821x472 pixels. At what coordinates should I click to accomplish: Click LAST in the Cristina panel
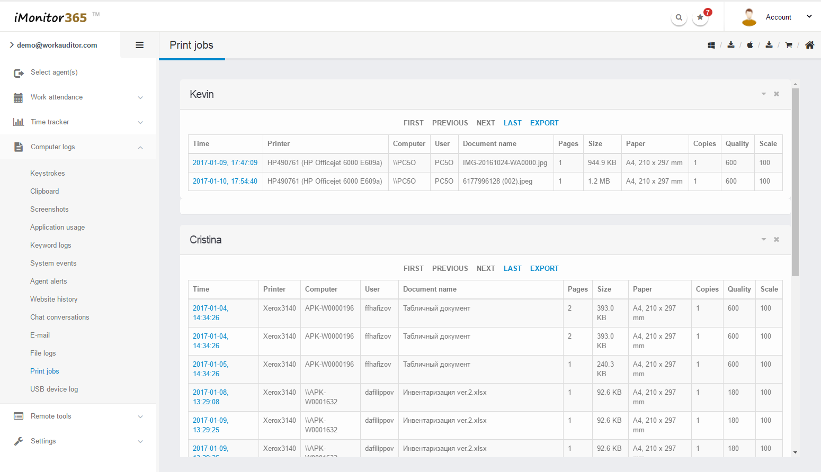coord(512,268)
